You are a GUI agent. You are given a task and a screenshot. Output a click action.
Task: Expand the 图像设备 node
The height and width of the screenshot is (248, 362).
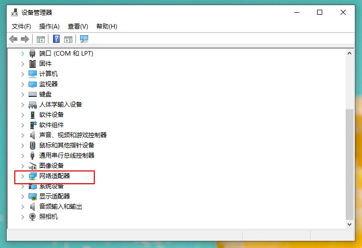coord(22,166)
